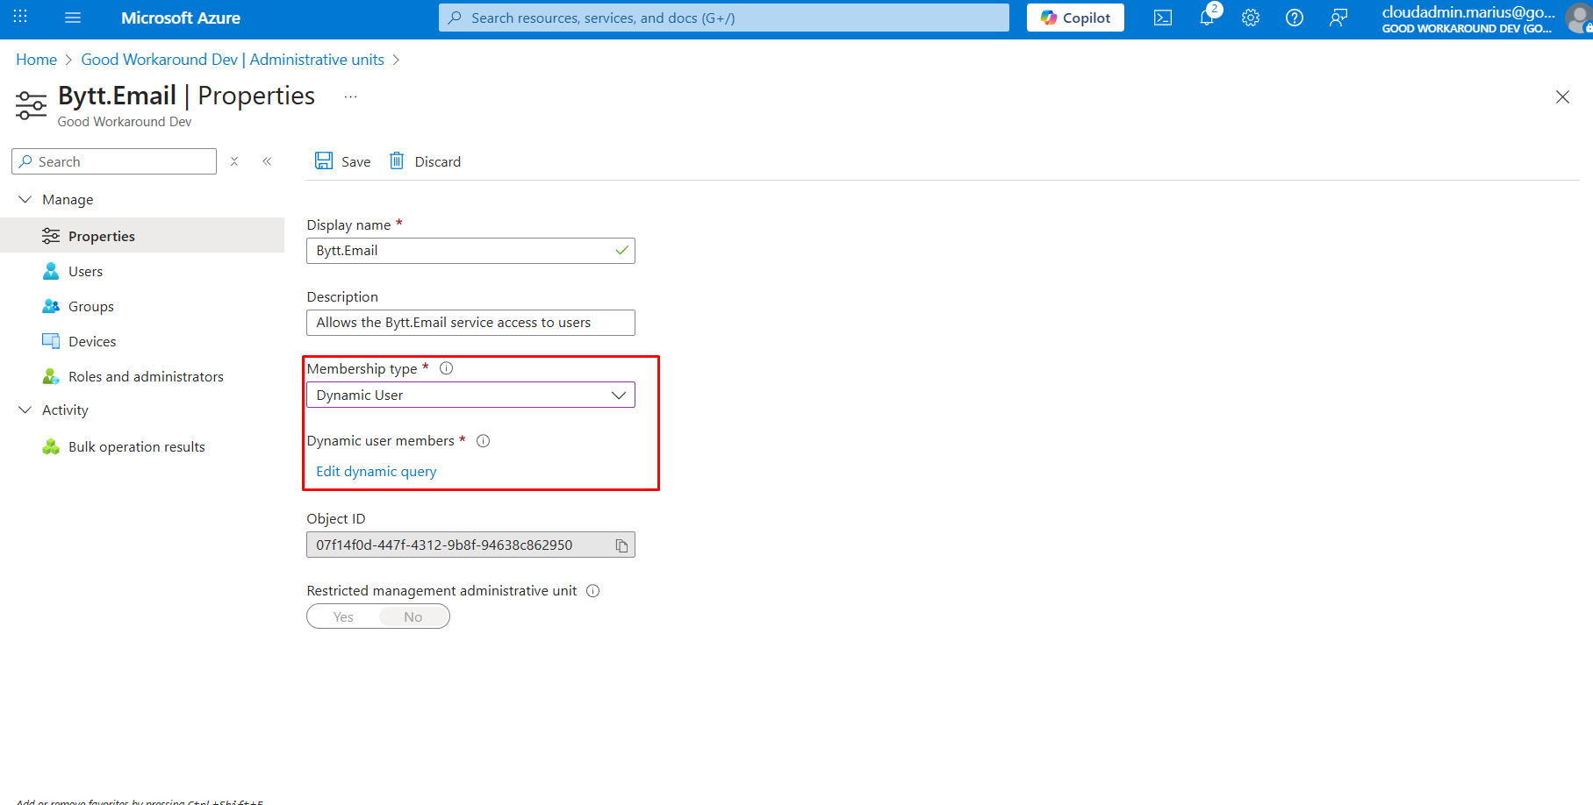The width and height of the screenshot is (1593, 805).
Task: Open the Azure Cloud Shell icon
Action: [1163, 18]
